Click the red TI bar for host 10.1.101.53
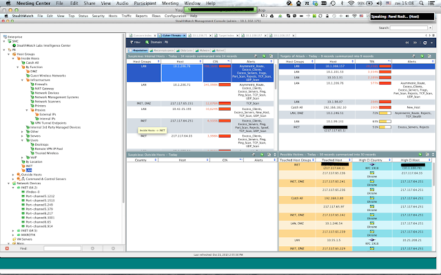 (385, 72)
